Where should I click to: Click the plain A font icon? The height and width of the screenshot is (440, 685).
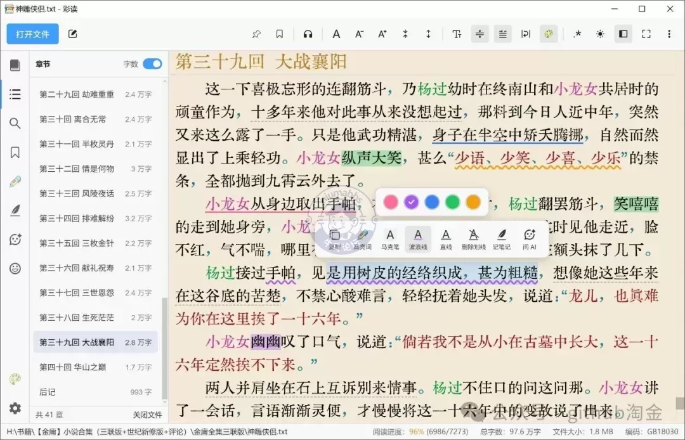pyautogui.click(x=336, y=34)
